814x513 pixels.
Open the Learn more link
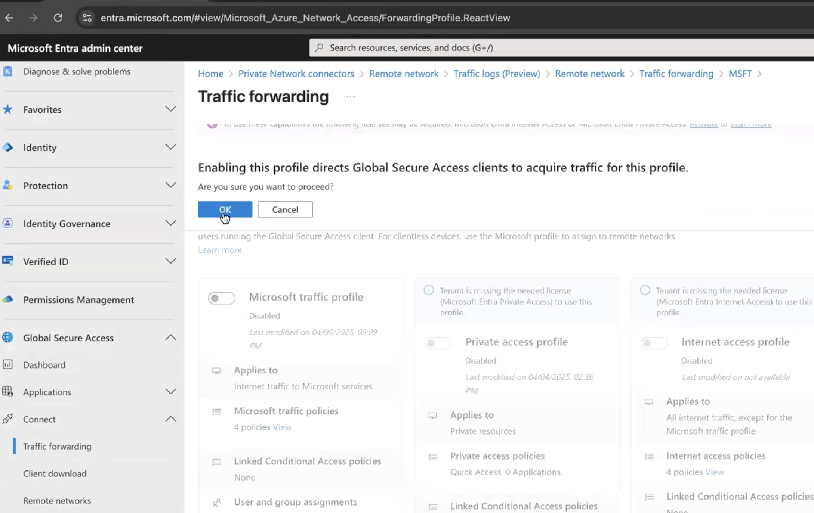(x=220, y=250)
